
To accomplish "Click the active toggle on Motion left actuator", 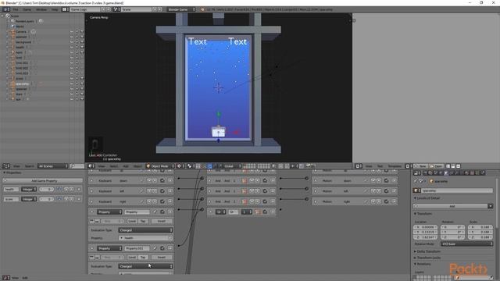I will [x=387, y=191].
